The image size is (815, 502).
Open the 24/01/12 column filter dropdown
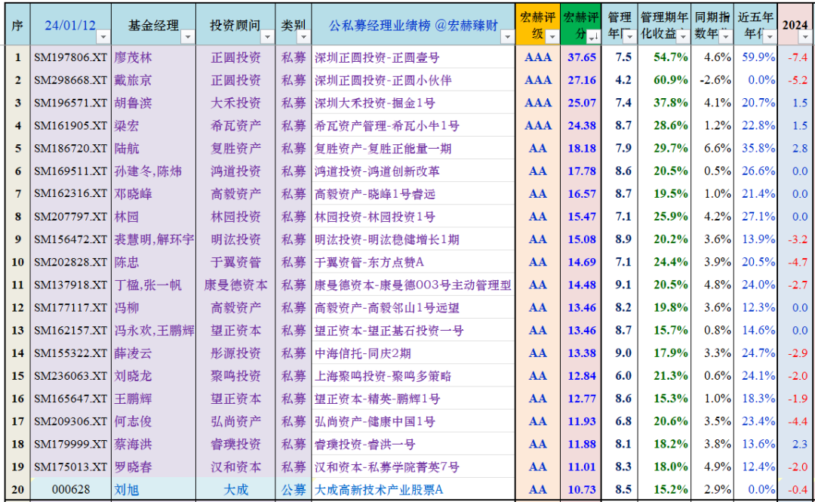(x=103, y=37)
